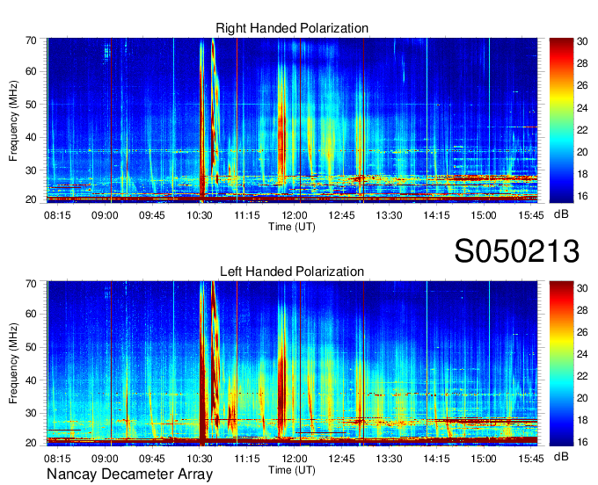Image resolution: width=598 pixels, height=485 pixels.
Task: Click the dB unit label of the upper colorbar
Action: pyautogui.click(x=561, y=214)
